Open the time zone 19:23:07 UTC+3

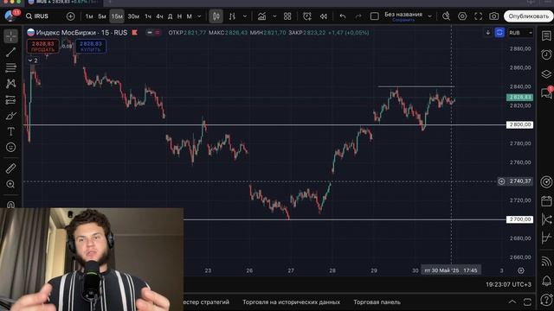tap(508, 284)
